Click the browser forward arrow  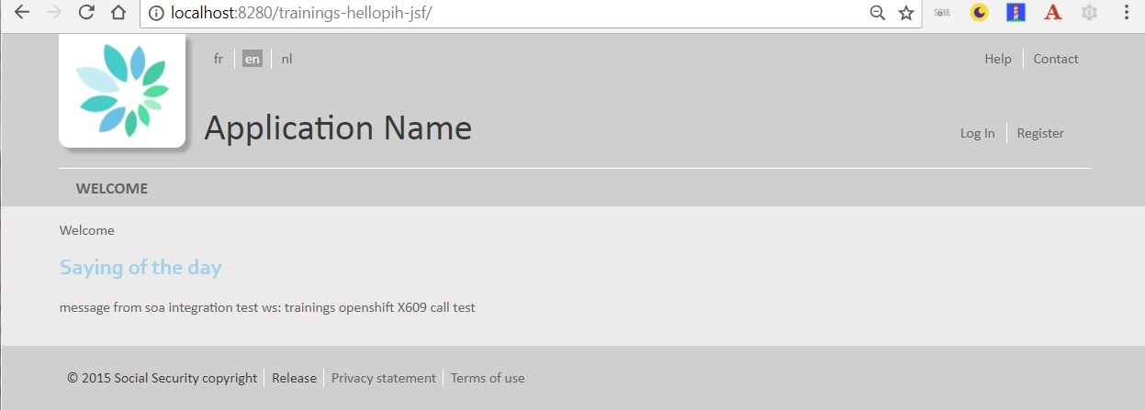point(54,13)
